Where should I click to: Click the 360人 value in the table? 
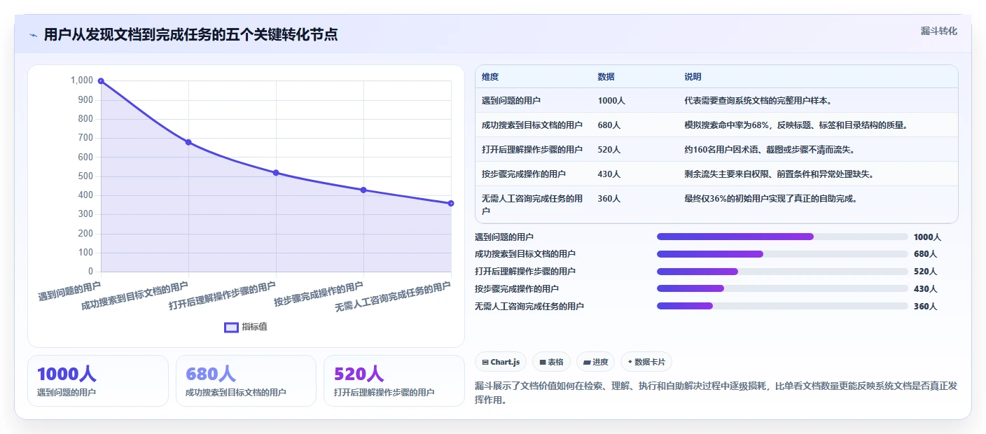(609, 199)
